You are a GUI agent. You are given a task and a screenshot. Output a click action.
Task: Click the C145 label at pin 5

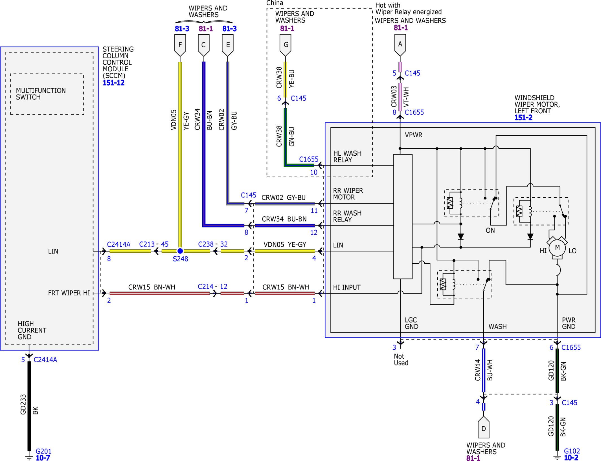413,73
